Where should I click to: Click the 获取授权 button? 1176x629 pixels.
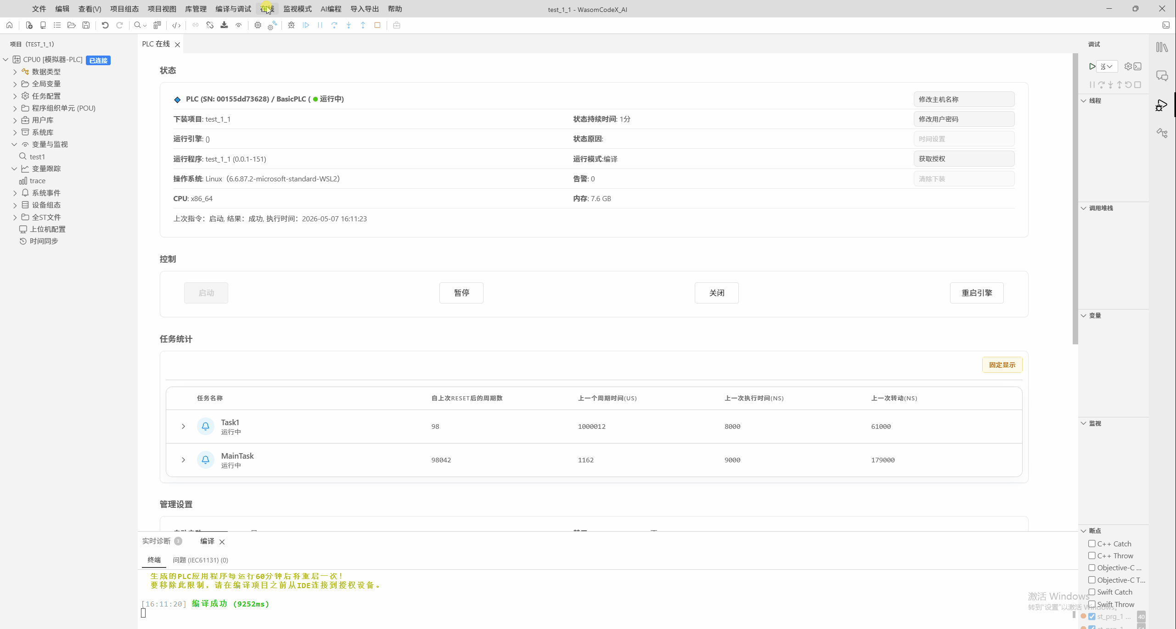[964, 159]
